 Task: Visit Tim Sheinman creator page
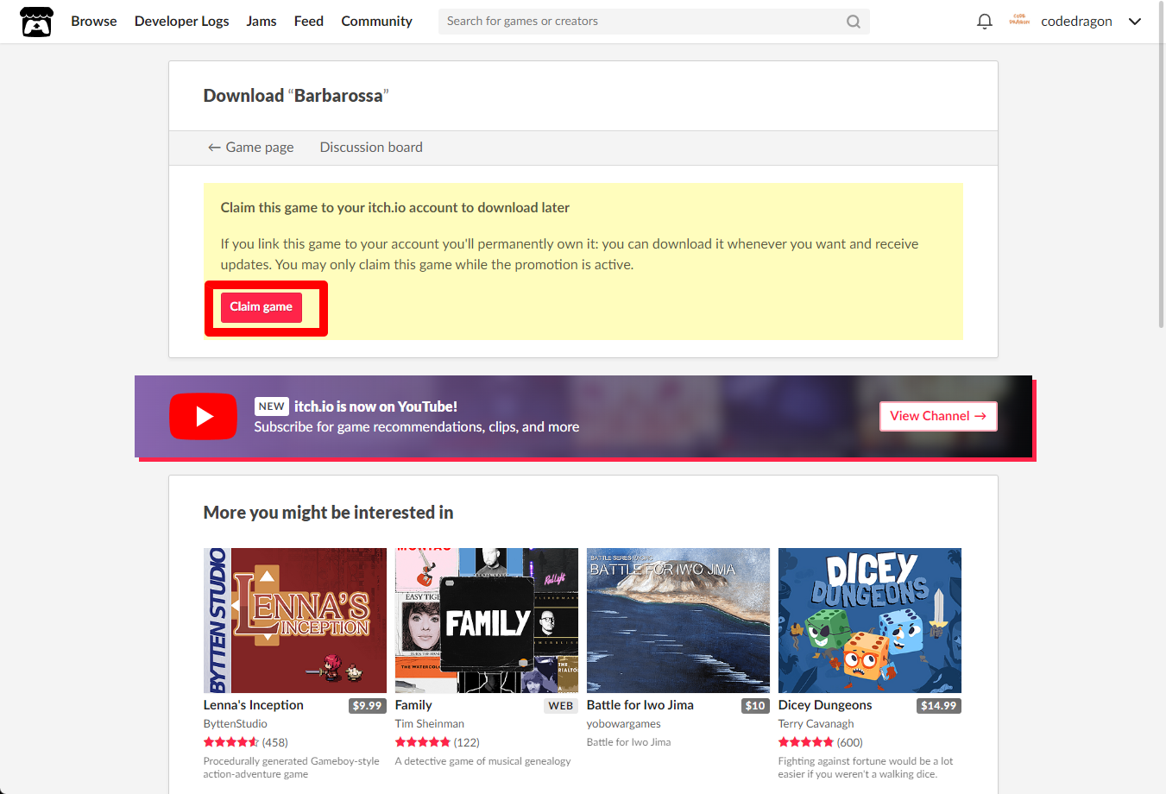click(430, 724)
